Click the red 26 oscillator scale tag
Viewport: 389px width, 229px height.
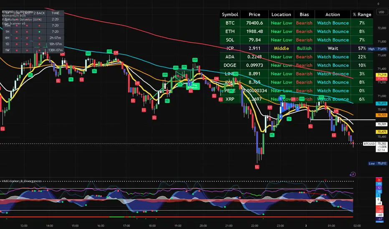[379, 180]
